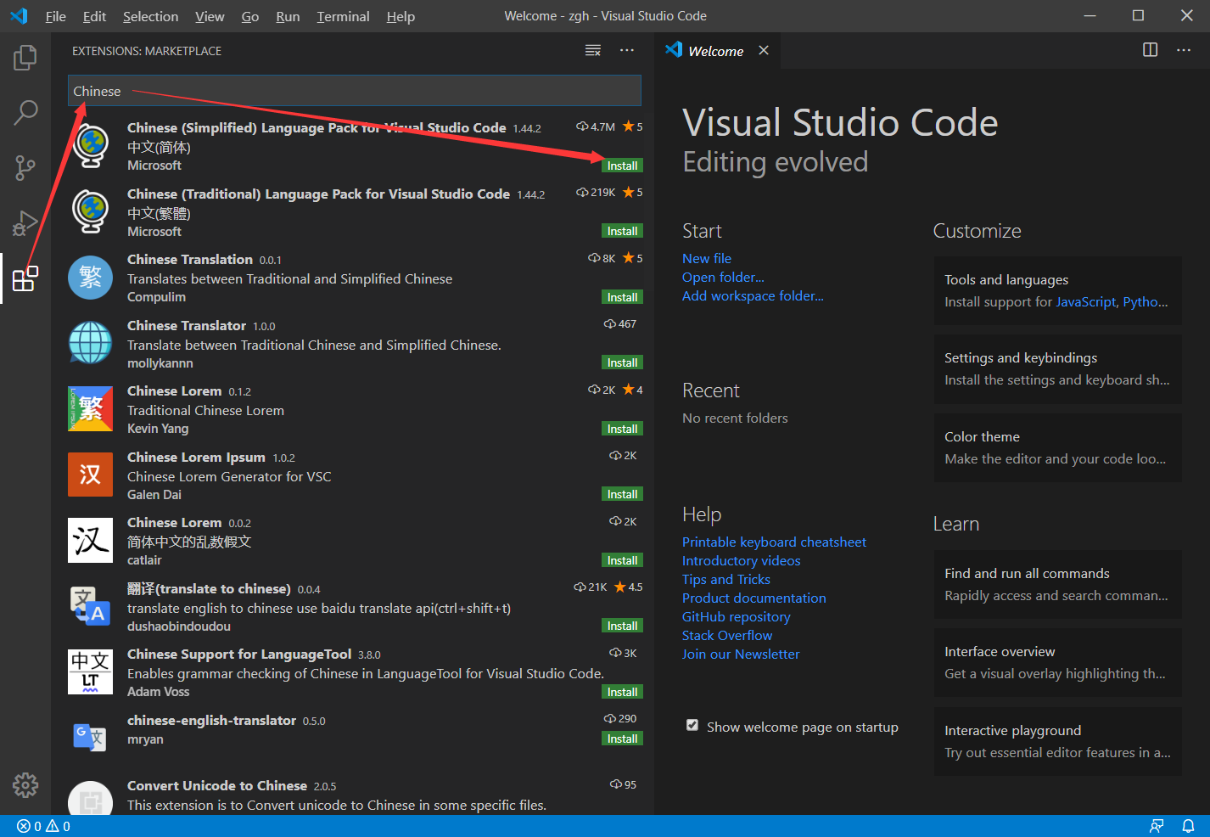Click Join our Newsletter link

tap(741, 654)
